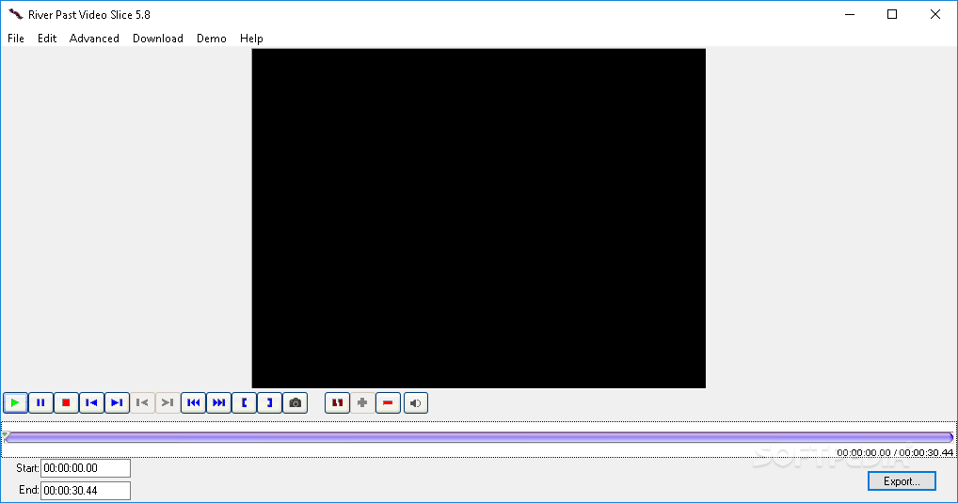The width and height of the screenshot is (958, 503).
Task: Click the Export... button
Action: click(x=902, y=481)
